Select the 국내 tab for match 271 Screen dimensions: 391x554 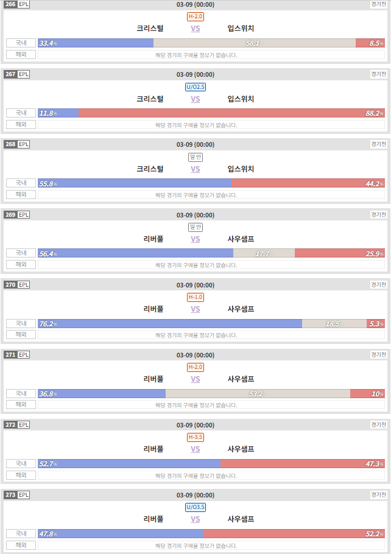(x=21, y=393)
